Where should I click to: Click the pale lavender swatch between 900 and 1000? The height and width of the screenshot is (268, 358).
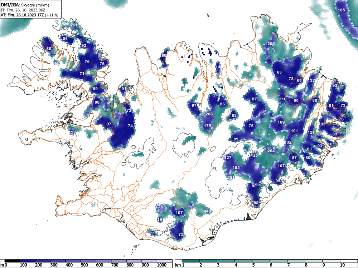click(x=149, y=261)
